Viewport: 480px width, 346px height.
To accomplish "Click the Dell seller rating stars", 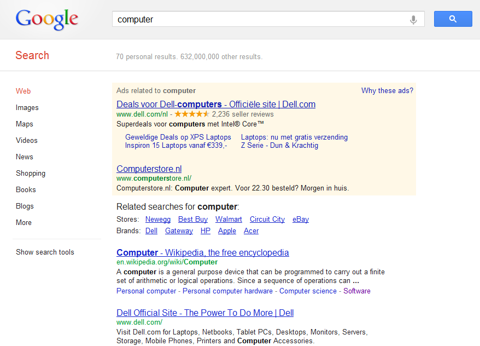I will [x=191, y=114].
